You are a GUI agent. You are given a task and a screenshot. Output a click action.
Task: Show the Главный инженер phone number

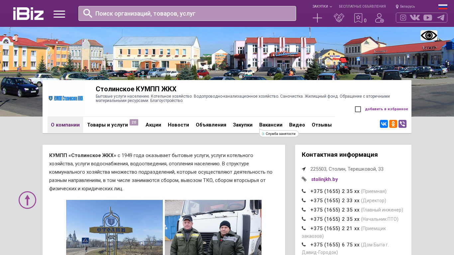[335, 210]
